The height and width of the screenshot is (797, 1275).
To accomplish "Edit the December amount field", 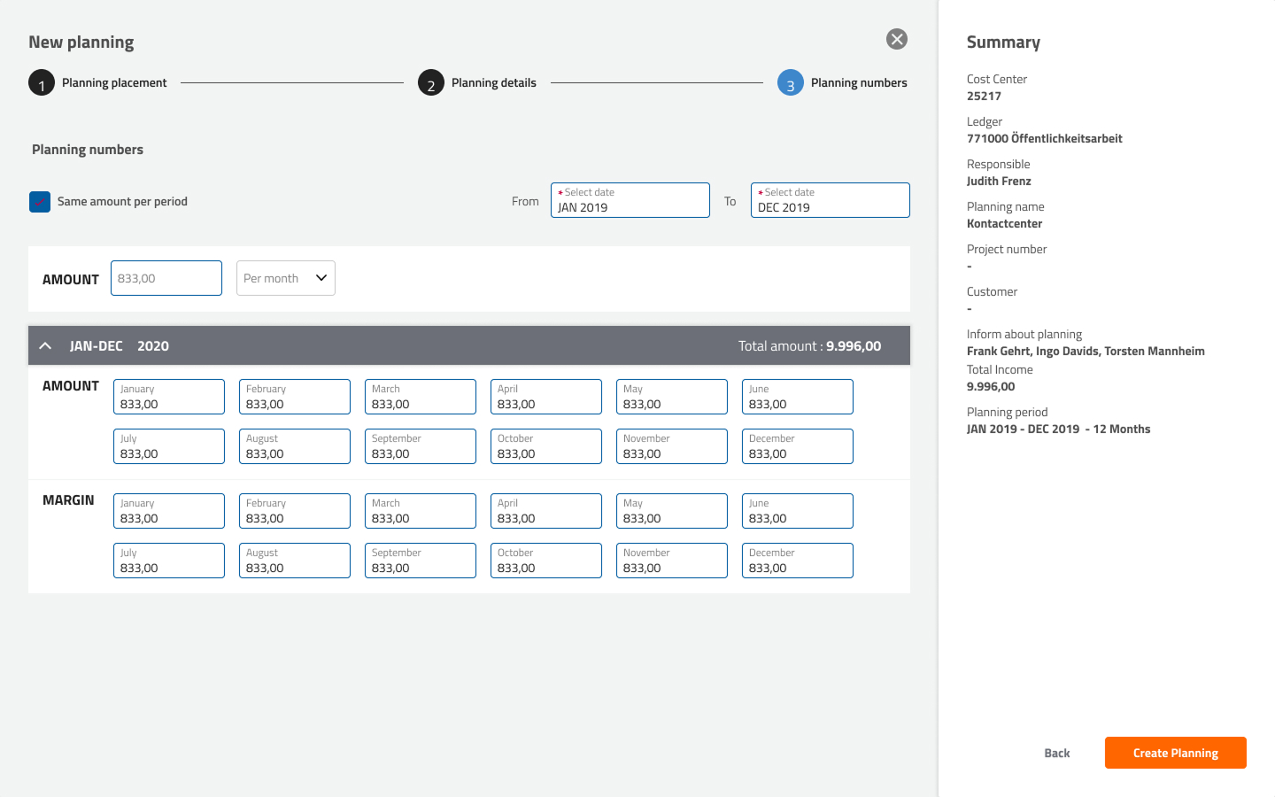I will coord(797,447).
